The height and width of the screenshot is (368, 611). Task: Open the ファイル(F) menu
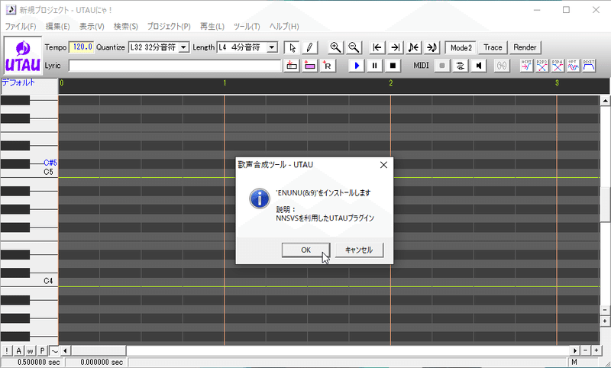[x=21, y=27]
